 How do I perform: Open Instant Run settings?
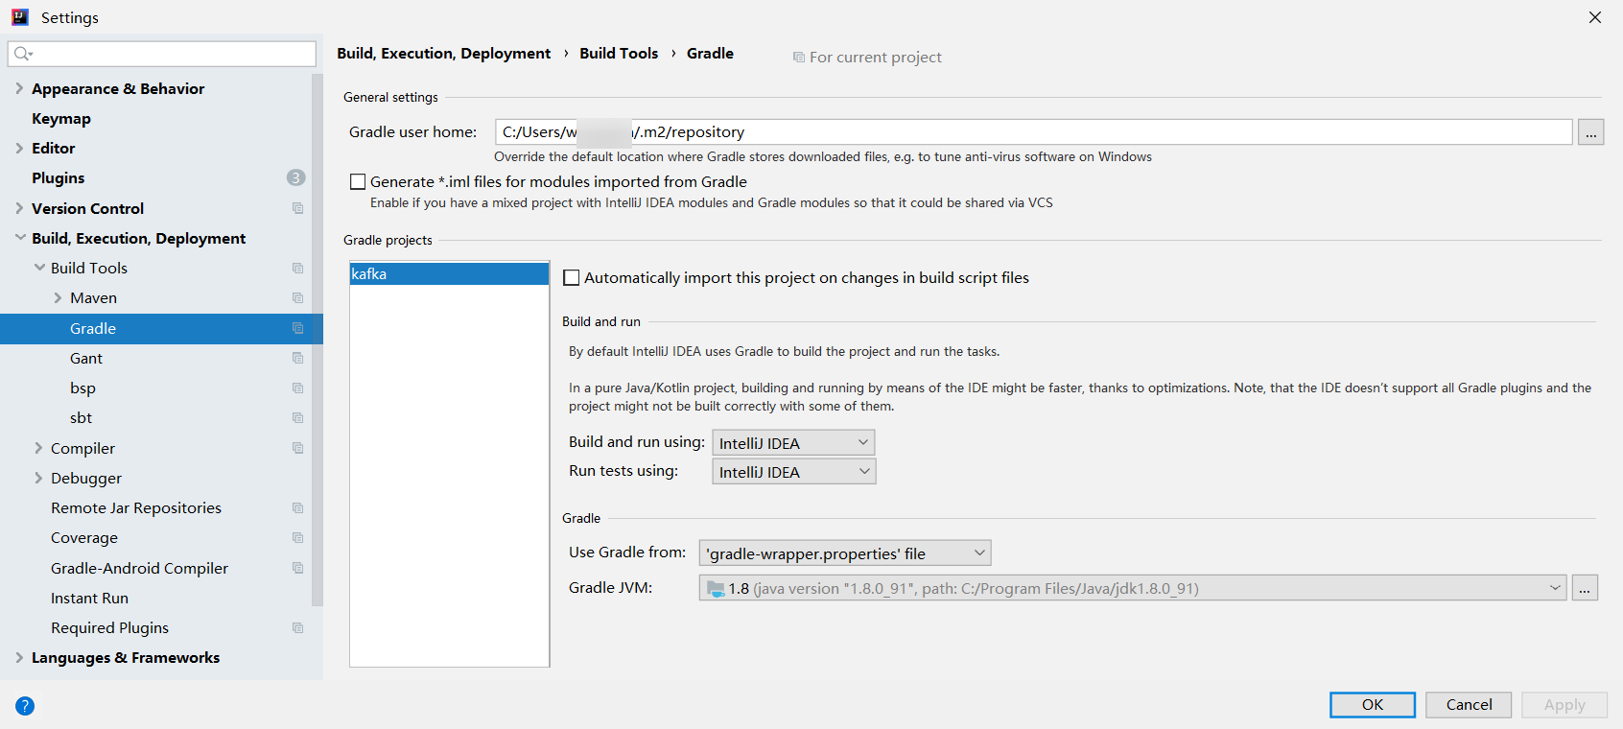click(89, 598)
